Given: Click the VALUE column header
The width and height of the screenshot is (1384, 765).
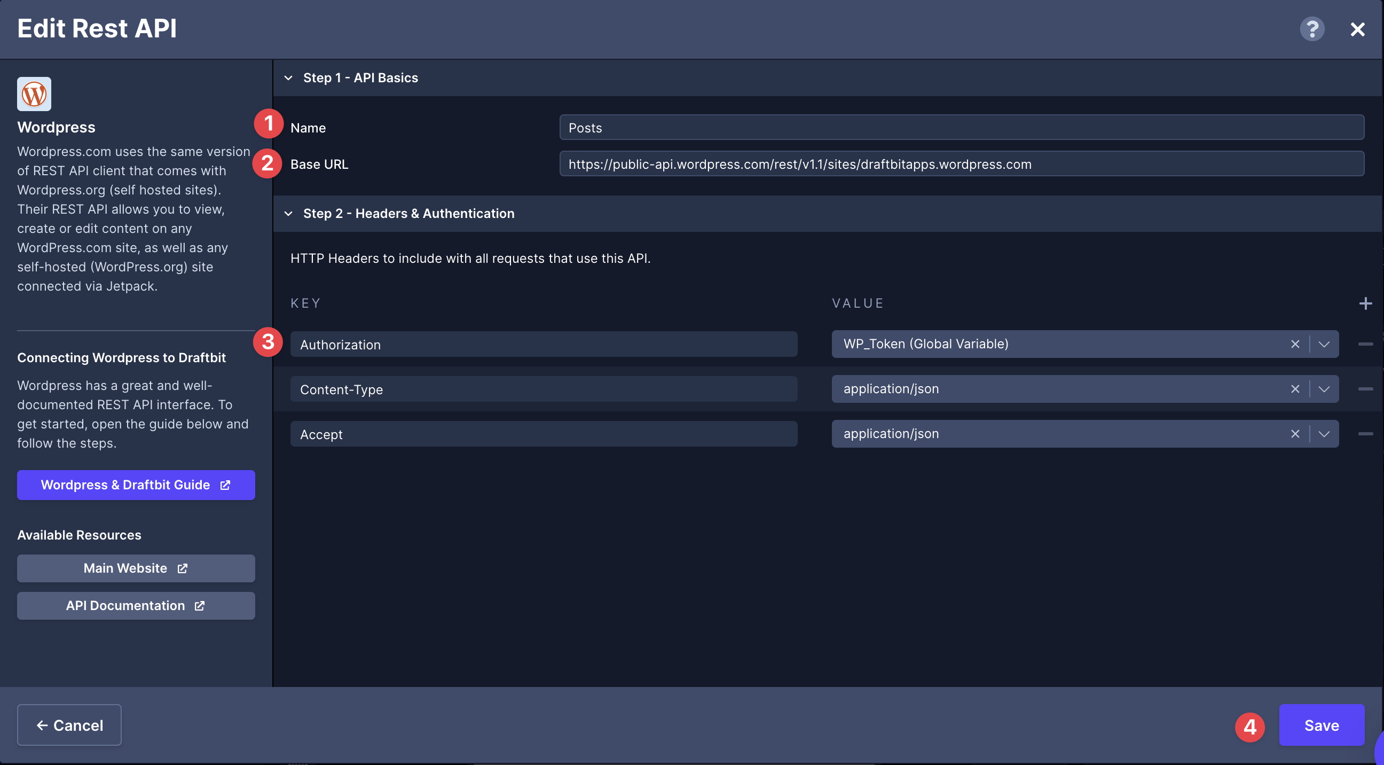Looking at the screenshot, I should [858, 304].
